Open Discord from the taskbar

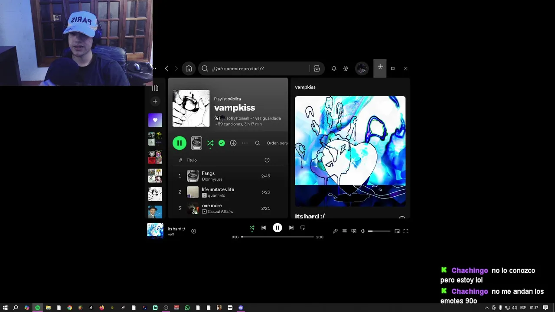[x=241, y=308]
